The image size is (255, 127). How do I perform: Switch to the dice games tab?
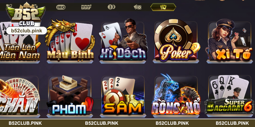click(137, 7)
